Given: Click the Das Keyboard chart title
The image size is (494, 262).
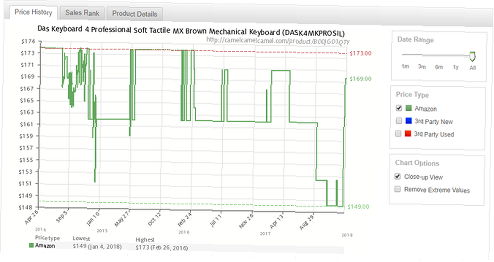Looking at the screenshot, I should pyautogui.click(x=191, y=31).
